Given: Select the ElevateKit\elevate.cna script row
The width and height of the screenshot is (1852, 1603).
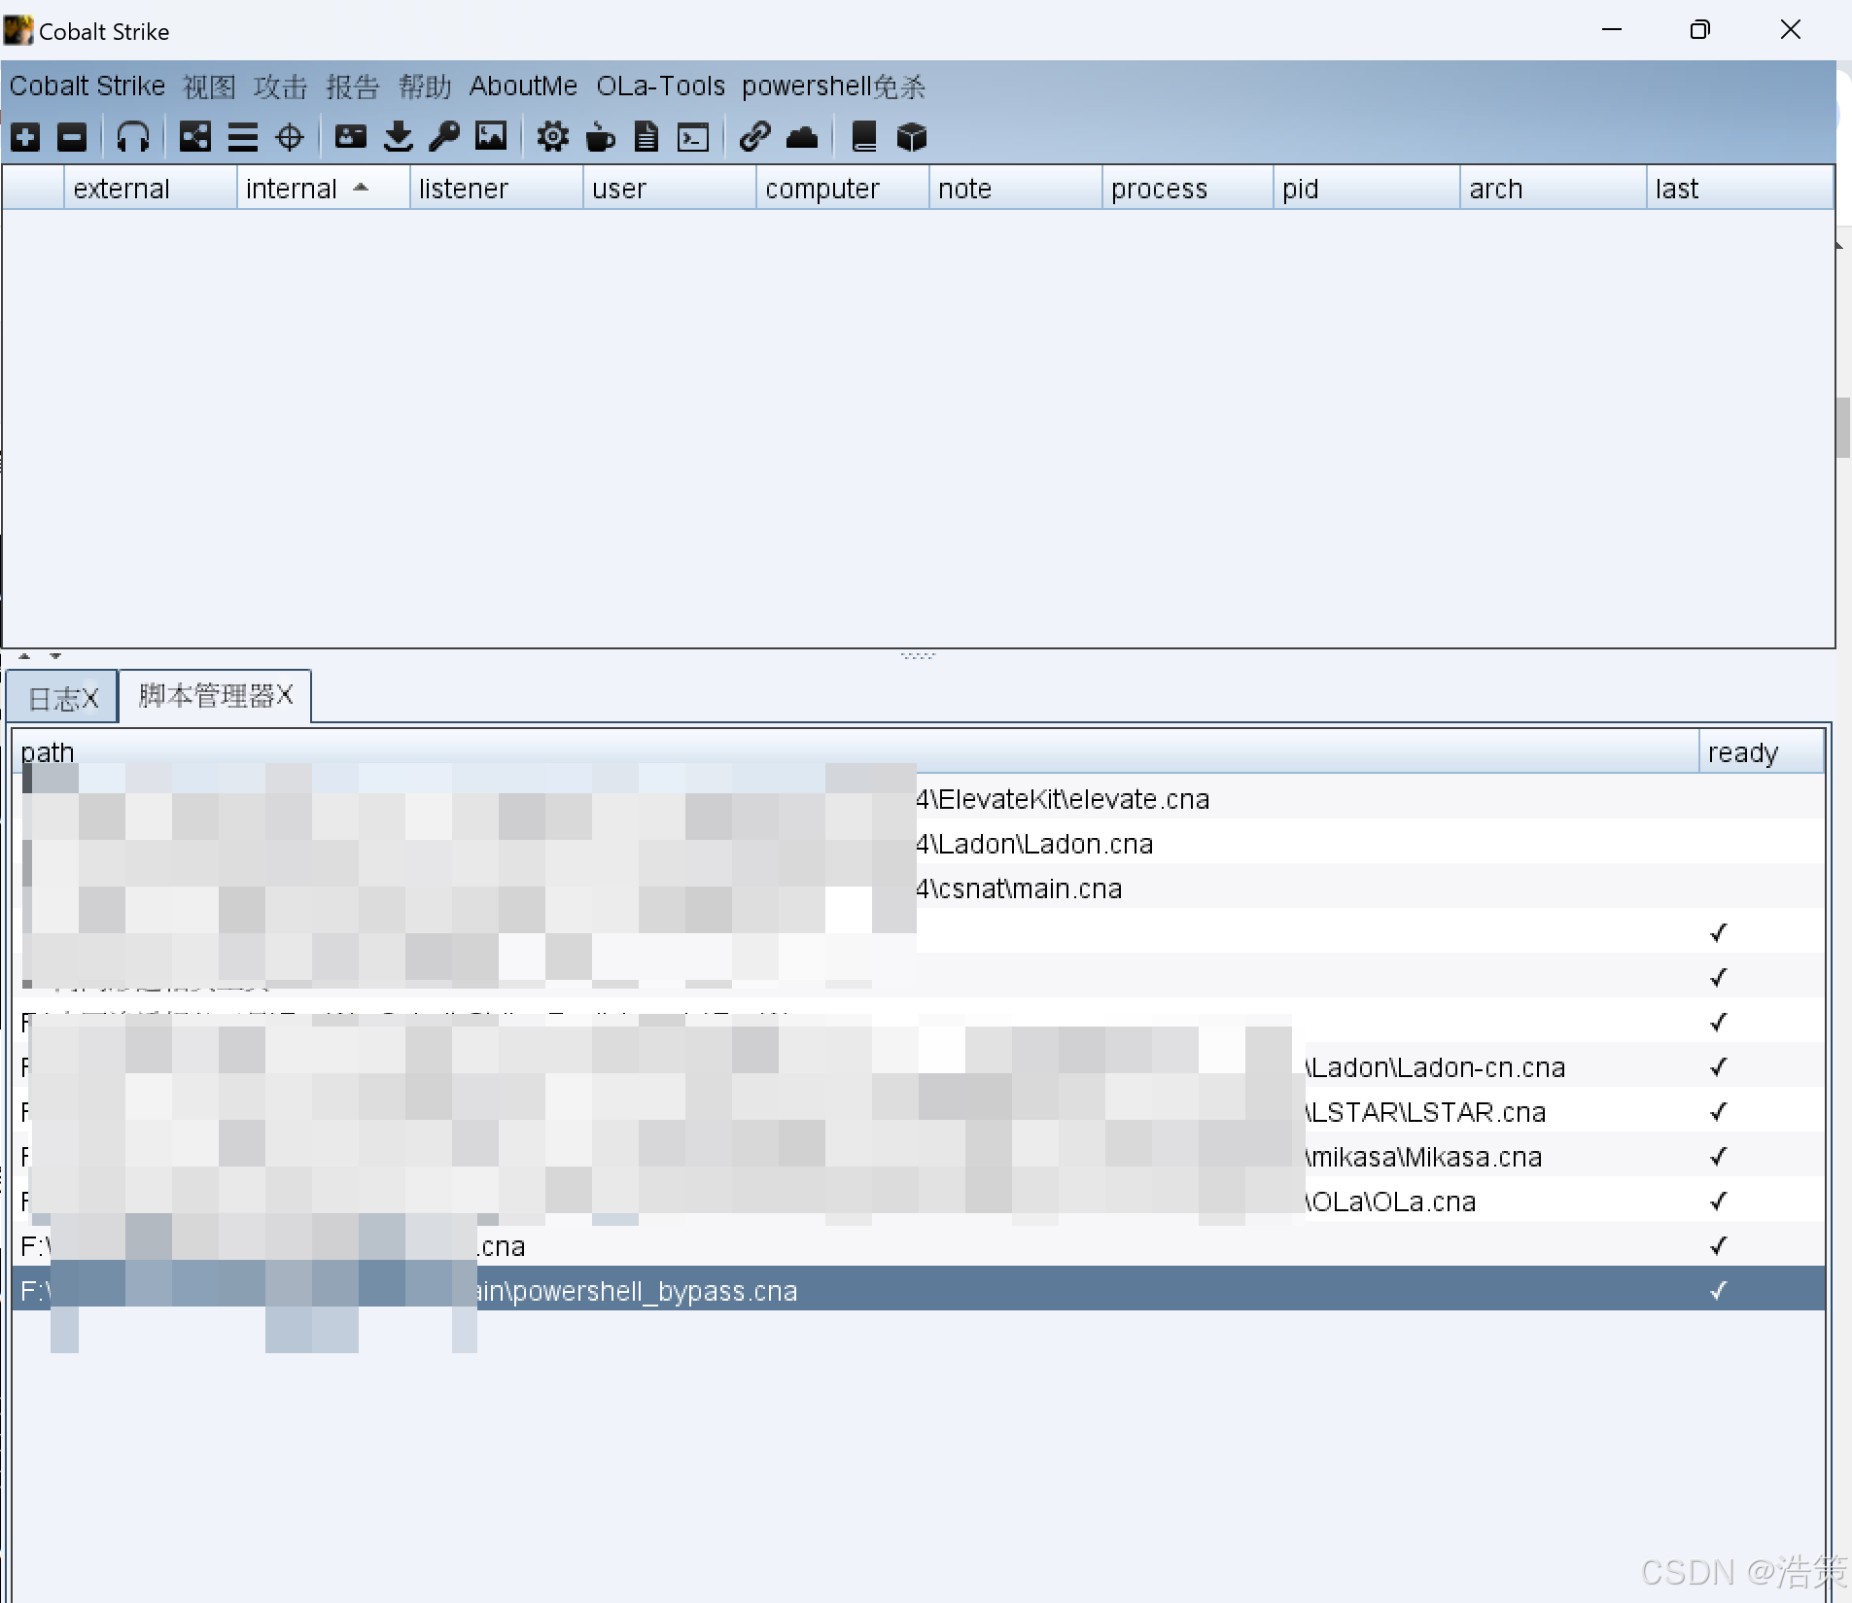Looking at the screenshot, I should 919,799.
